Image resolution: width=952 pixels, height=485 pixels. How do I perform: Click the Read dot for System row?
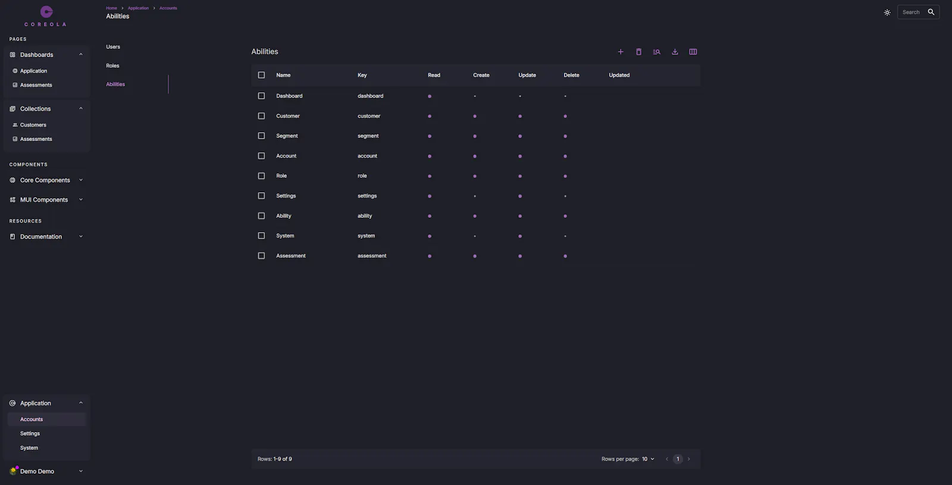tap(430, 236)
